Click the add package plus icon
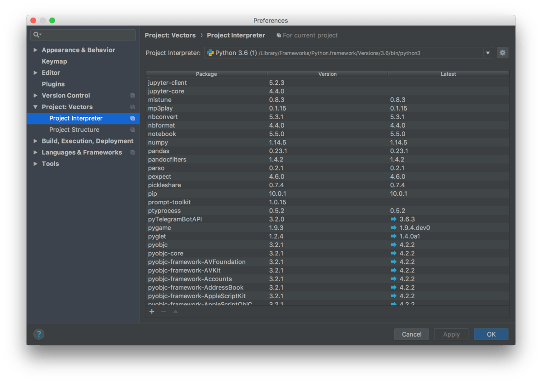The width and height of the screenshot is (542, 383). (x=152, y=311)
